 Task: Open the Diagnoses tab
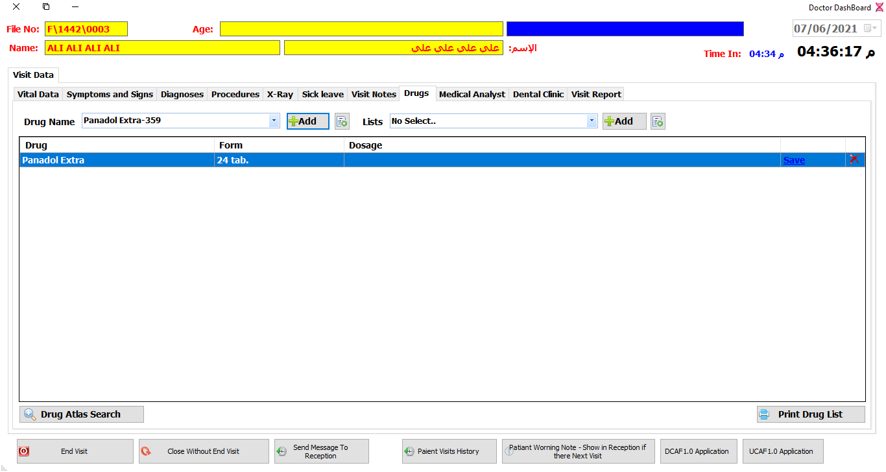pos(182,94)
